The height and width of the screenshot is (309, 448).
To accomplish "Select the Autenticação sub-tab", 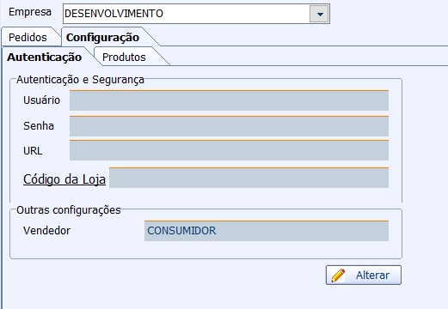I will (x=45, y=57).
